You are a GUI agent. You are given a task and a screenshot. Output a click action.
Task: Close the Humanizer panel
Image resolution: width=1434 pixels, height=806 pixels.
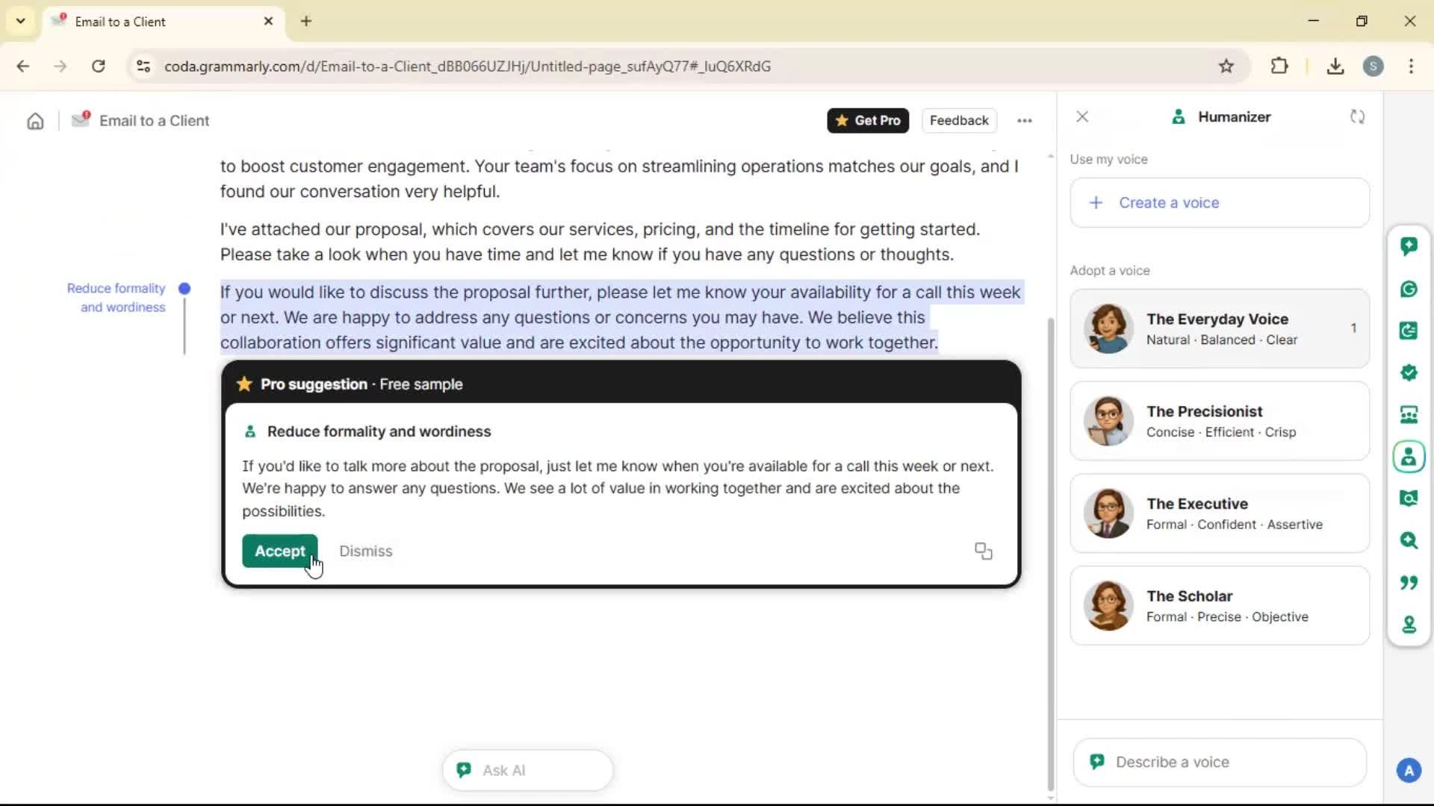[x=1082, y=117]
